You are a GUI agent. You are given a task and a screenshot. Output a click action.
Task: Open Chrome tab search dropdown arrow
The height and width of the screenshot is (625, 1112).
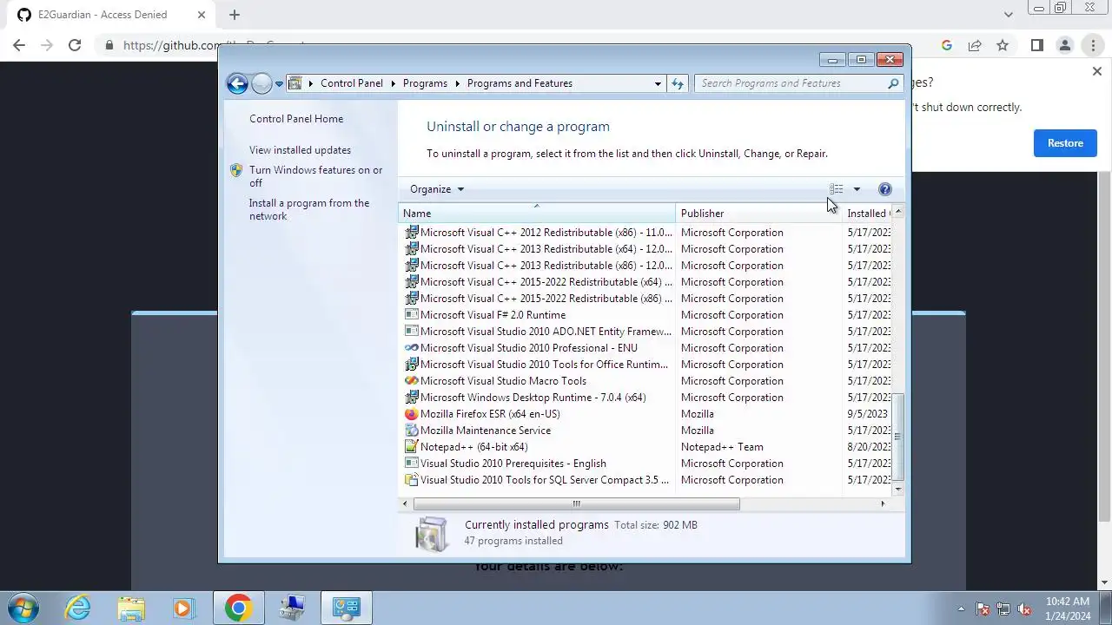pos(1008,15)
